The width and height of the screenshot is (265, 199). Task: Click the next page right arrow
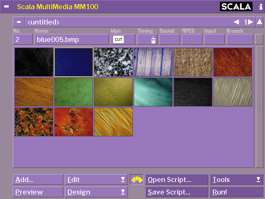[250, 22]
